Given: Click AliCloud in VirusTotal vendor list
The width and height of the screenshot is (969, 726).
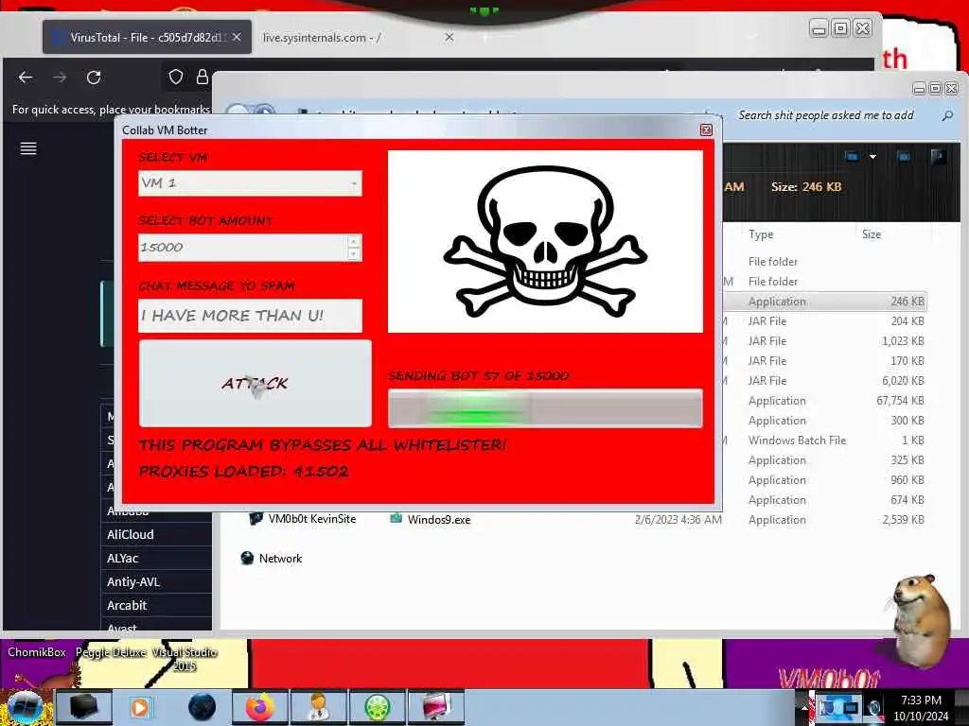Looking at the screenshot, I should click(x=130, y=535).
